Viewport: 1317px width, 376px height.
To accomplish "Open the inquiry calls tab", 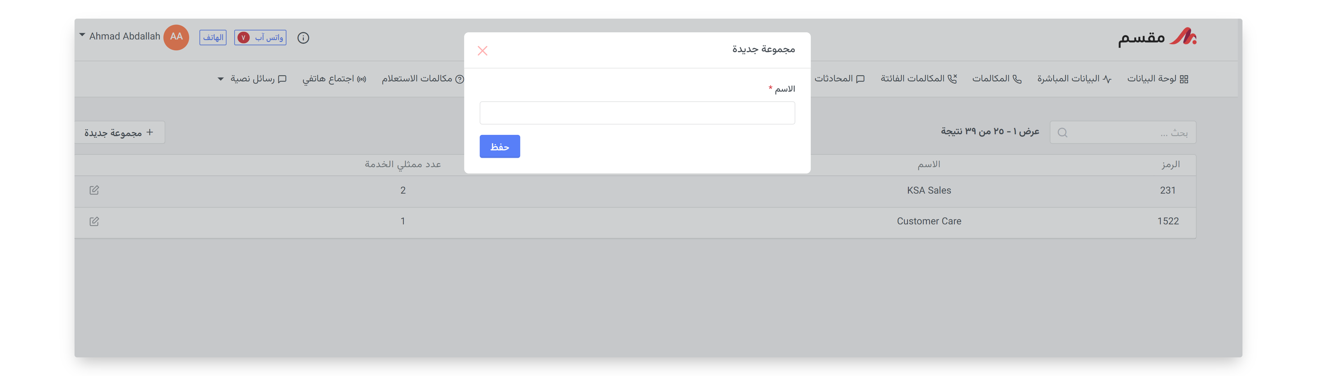I will pos(422,79).
